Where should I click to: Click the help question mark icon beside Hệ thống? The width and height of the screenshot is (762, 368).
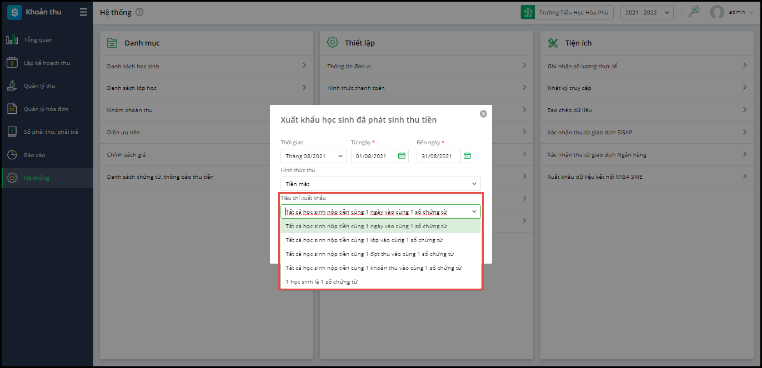[139, 12]
